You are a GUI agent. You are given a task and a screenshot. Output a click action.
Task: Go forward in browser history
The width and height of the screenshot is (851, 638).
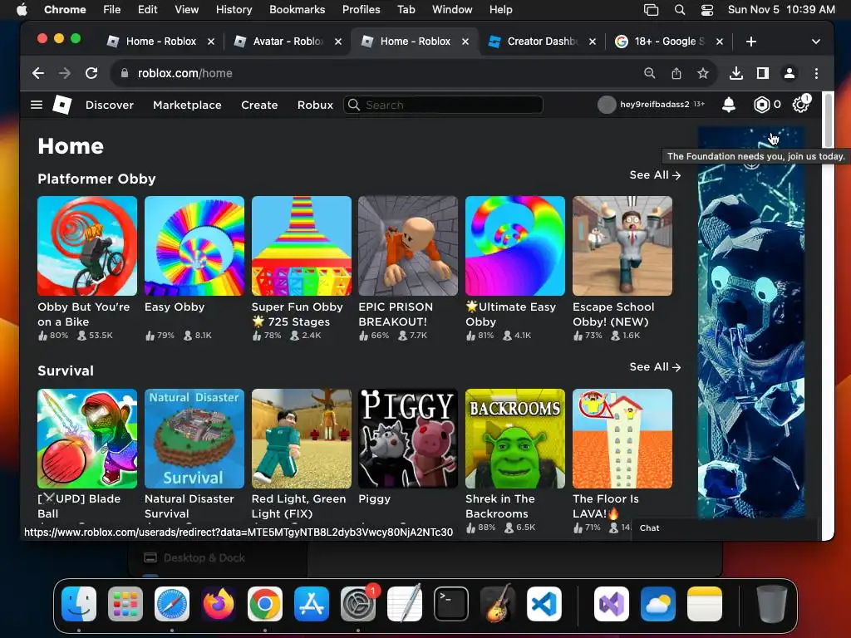point(65,73)
